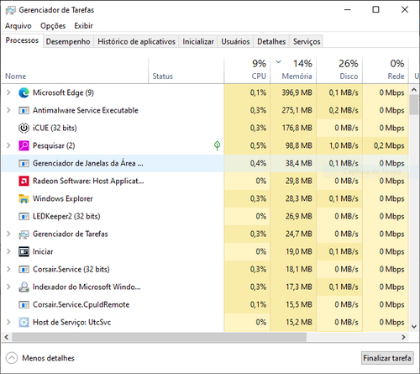The height and width of the screenshot is (374, 420).
Task: Click the Radeon Software red icon
Action: tap(24, 181)
